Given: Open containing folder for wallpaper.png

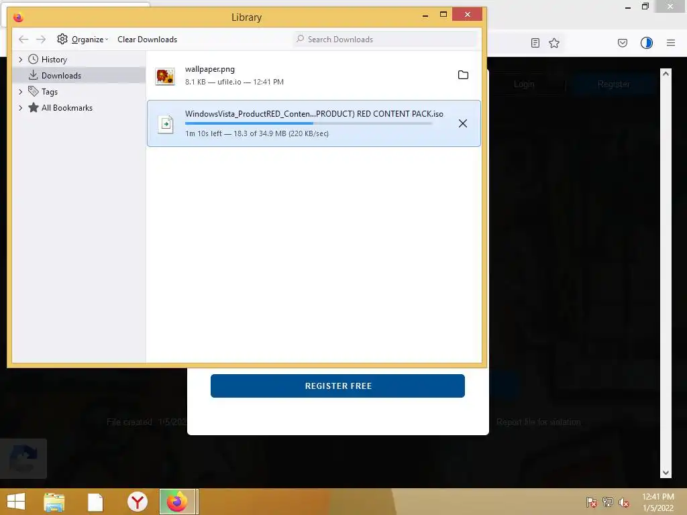Looking at the screenshot, I should pyautogui.click(x=463, y=75).
